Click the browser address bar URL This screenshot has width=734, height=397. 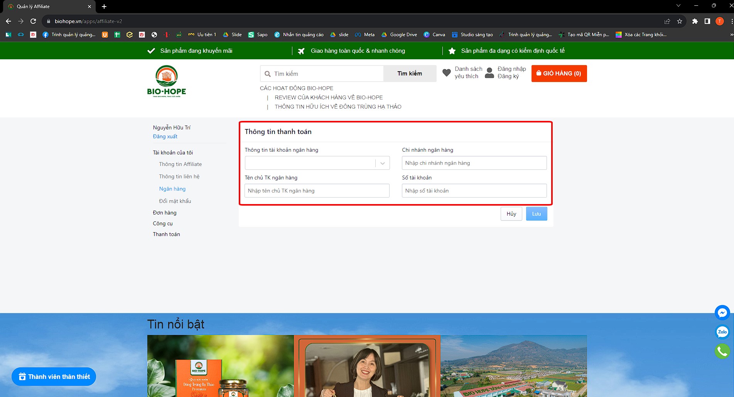(x=88, y=21)
